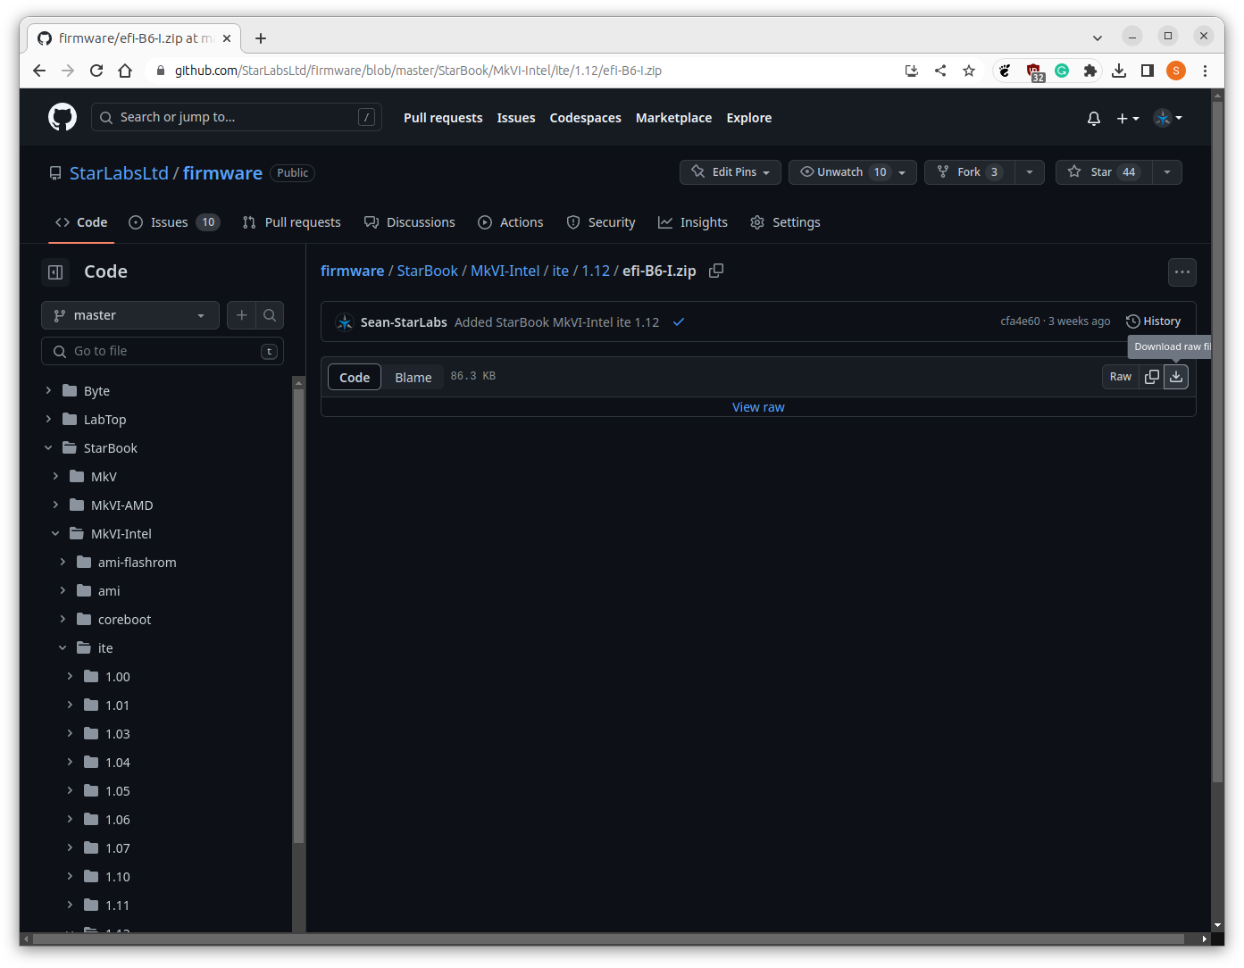The image size is (1244, 968).
Task: Collapse the file tree side panel
Action: pyautogui.click(x=55, y=271)
